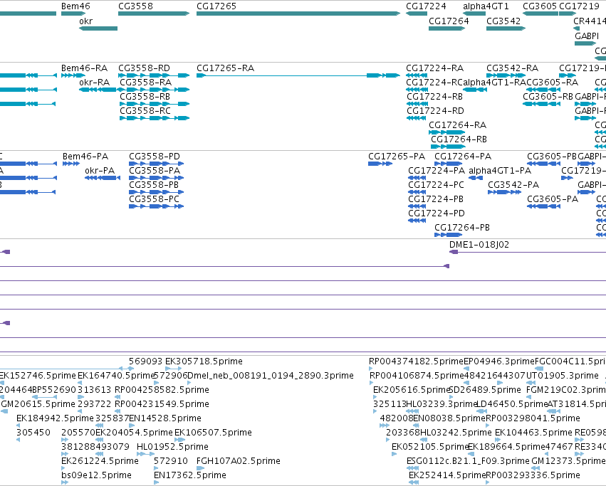Select the bs09e12.5prime EST label
This screenshot has height=486, width=606.
[x=96, y=475]
